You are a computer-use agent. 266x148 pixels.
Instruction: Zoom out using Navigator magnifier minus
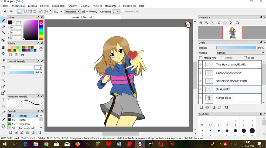click(207, 23)
